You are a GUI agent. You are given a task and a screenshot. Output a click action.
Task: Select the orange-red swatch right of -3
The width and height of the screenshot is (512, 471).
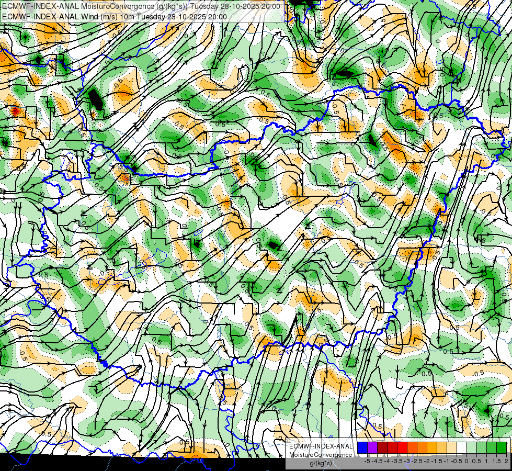click(x=412, y=448)
